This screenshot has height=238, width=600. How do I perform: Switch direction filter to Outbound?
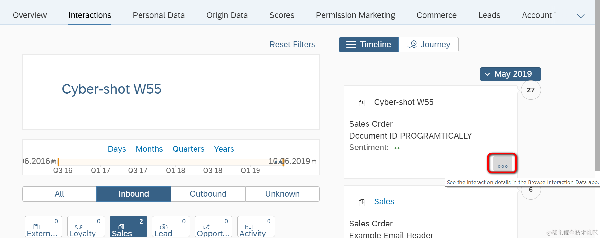pos(208,194)
